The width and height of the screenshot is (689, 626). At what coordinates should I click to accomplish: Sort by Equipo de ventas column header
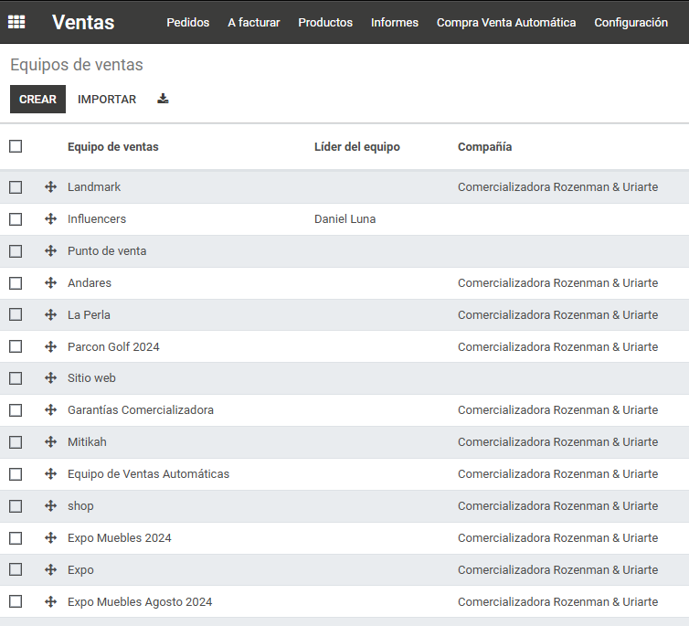pyautogui.click(x=113, y=147)
